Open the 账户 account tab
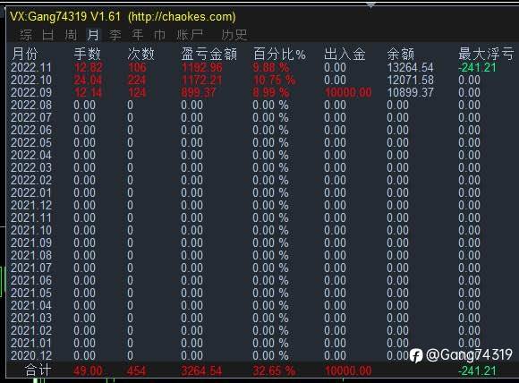 pyautogui.click(x=189, y=35)
